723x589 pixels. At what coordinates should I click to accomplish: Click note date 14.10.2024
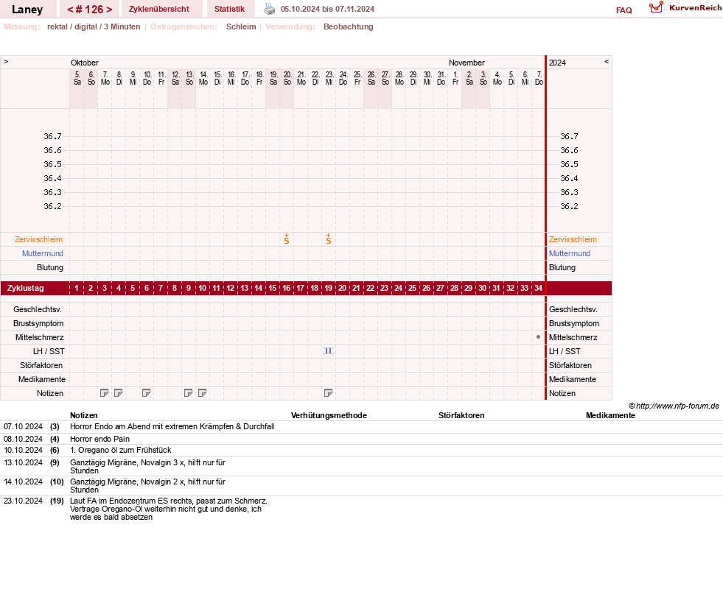pos(23,482)
